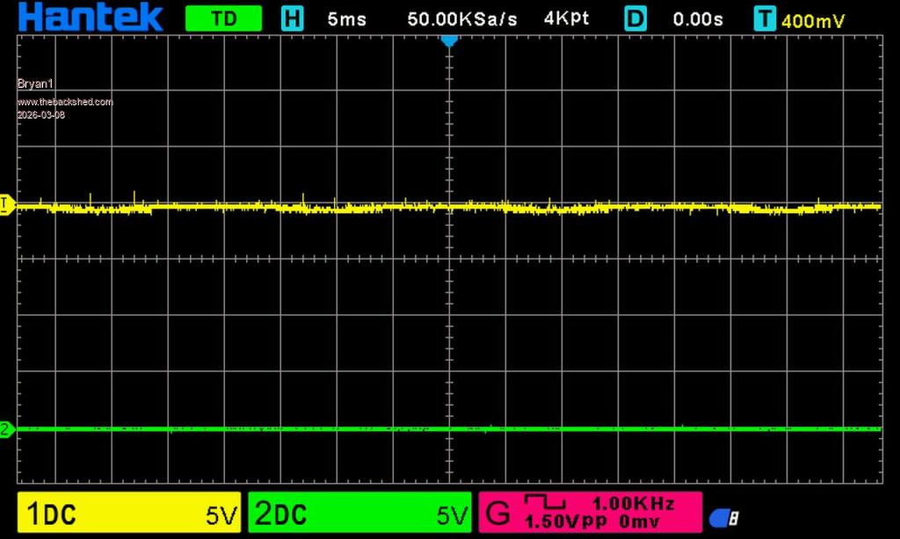Select the D delay icon
This screenshot has height=539, width=900.
(635, 18)
